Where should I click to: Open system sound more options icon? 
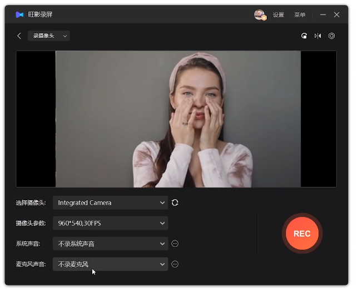[x=175, y=244]
